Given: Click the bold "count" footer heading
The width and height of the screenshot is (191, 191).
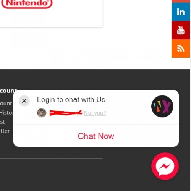Looking at the screenshot, I should click(x=8, y=91).
